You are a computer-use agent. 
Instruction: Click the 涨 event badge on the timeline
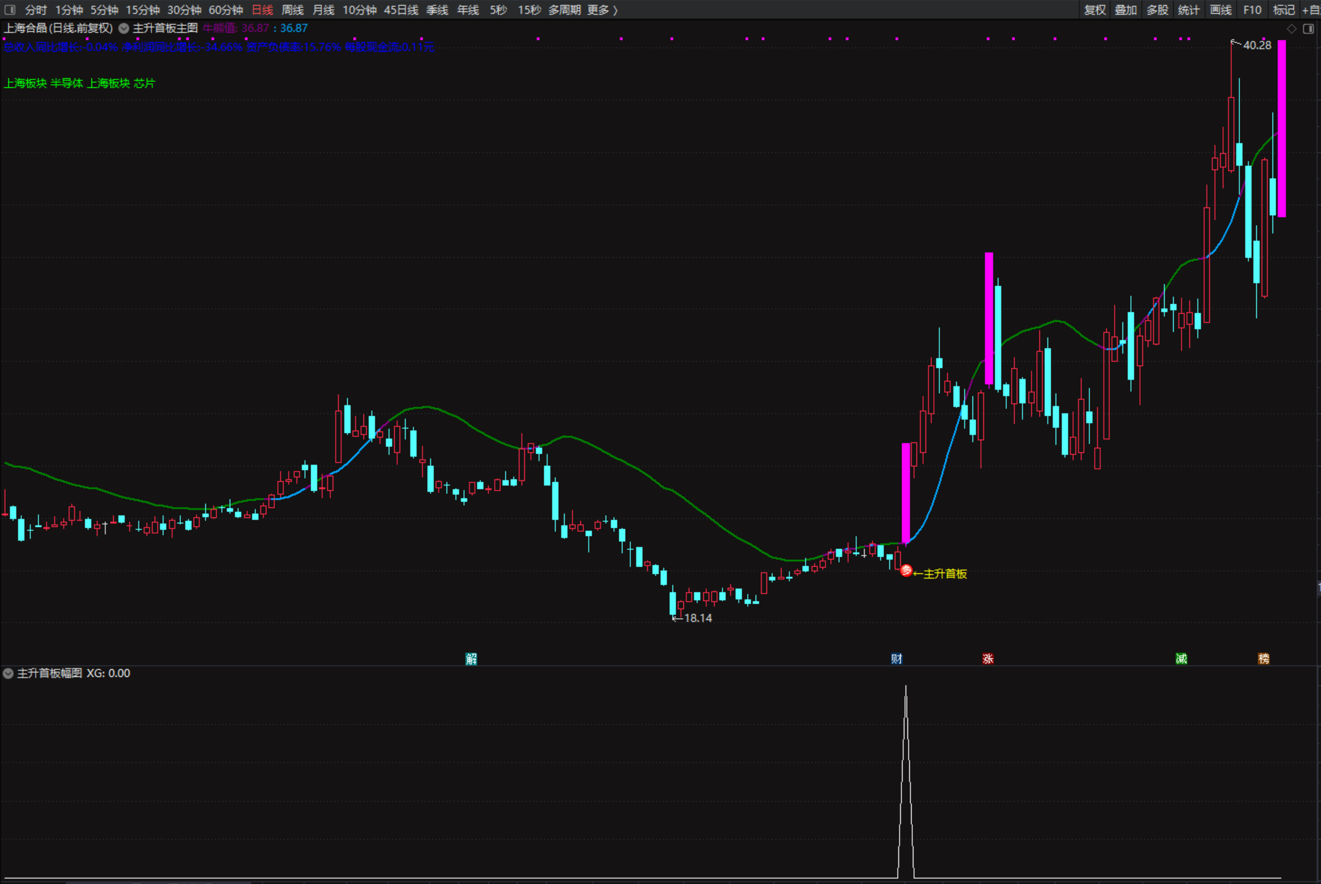point(988,658)
